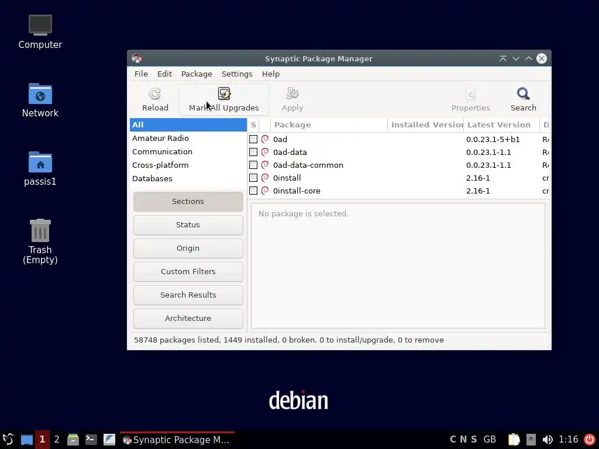Sort by Installed Version column header
The width and height of the screenshot is (599, 449).
point(426,125)
